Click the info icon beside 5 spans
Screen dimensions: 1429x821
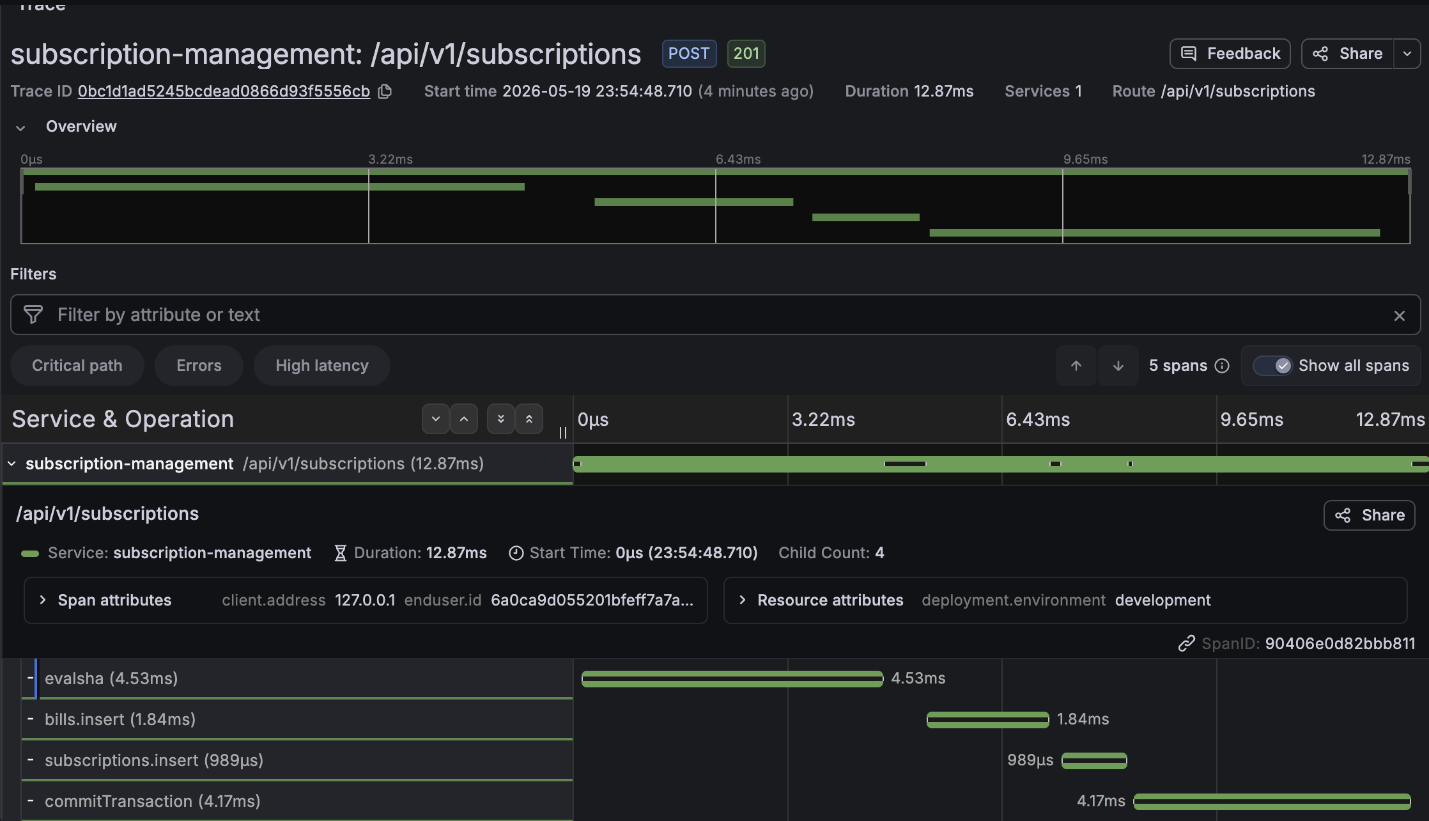(x=1222, y=366)
